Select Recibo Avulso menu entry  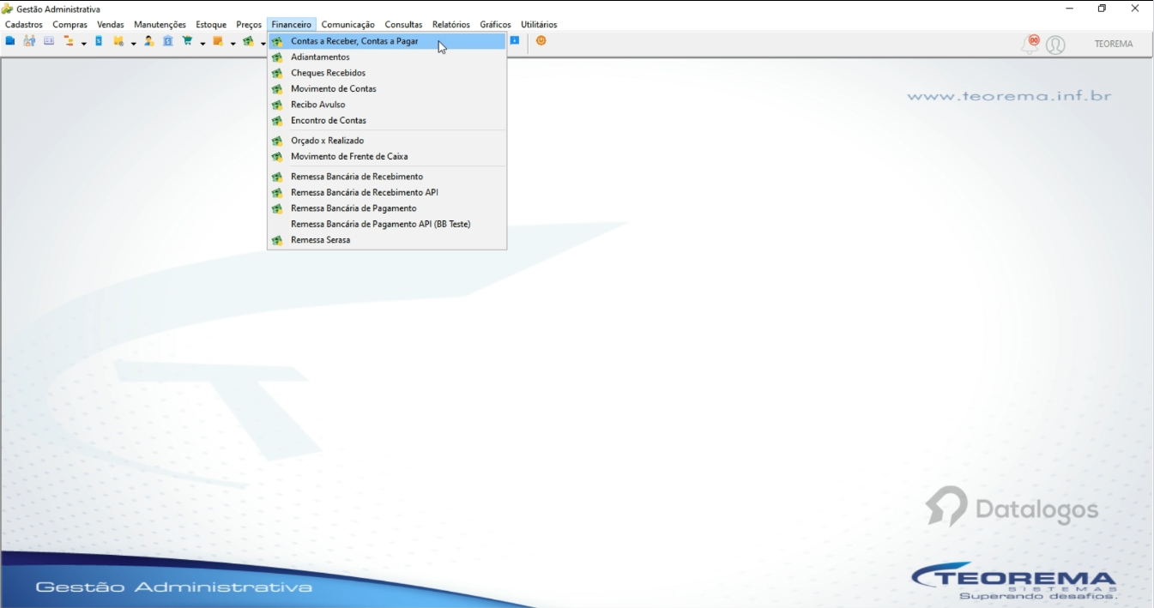tap(387, 105)
